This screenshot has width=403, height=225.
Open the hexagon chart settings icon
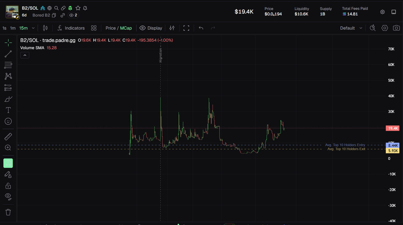(385, 28)
